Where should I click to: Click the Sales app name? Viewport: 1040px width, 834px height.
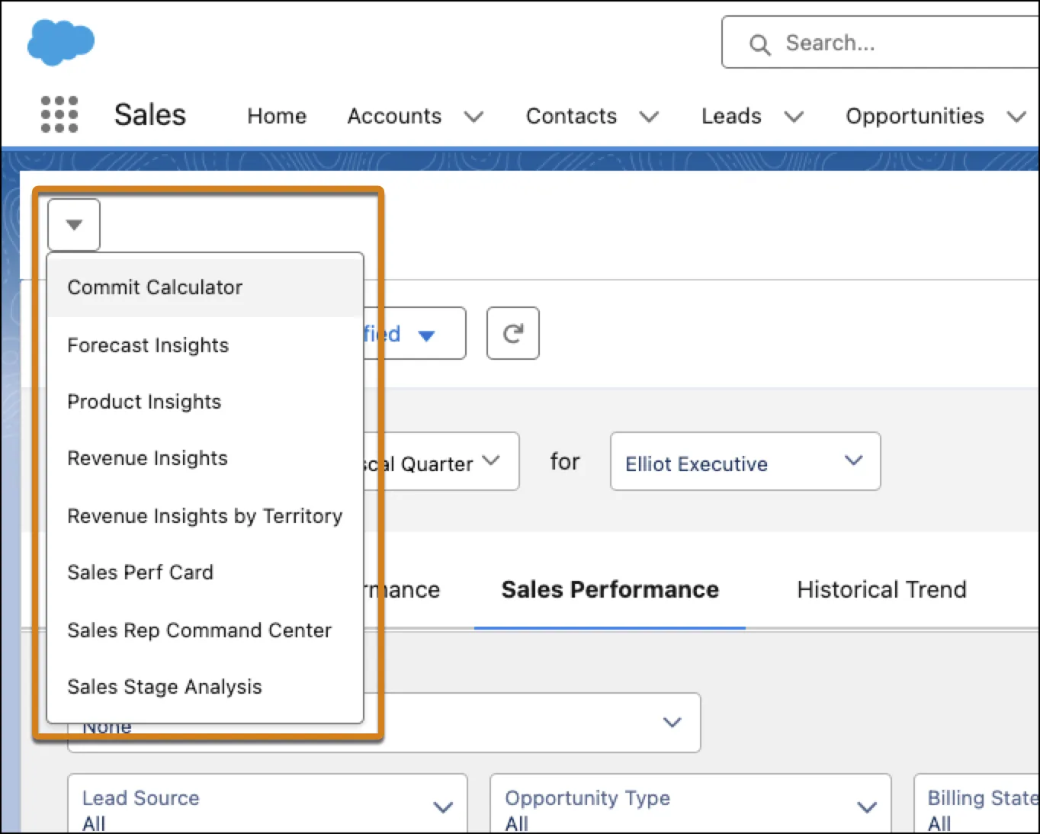pyautogui.click(x=150, y=115)
